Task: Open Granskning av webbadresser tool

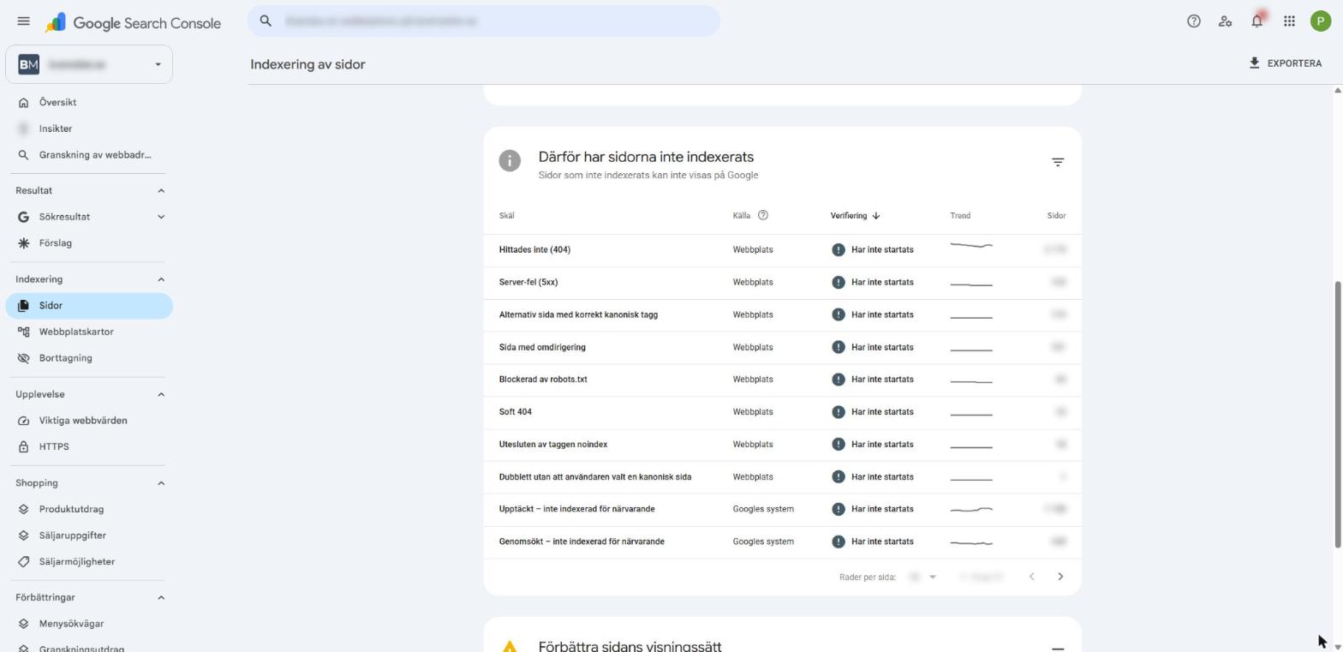Action: (x=89, y=155)
